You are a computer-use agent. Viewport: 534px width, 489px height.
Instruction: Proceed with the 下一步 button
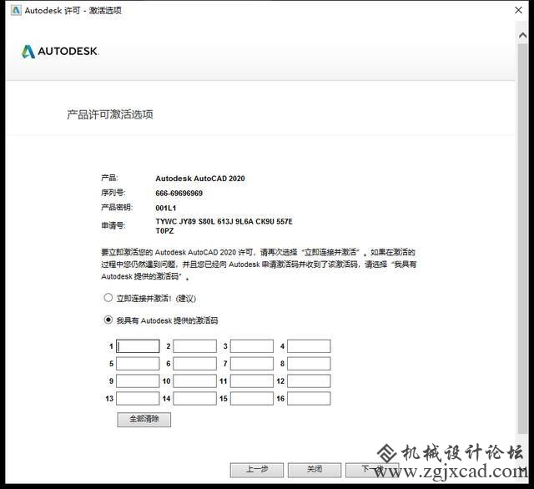(361, 469)
